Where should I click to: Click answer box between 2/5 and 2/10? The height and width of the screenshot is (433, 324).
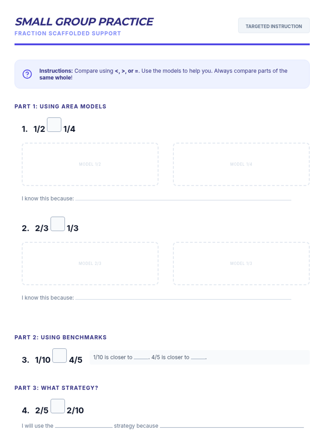coord(58,406)
